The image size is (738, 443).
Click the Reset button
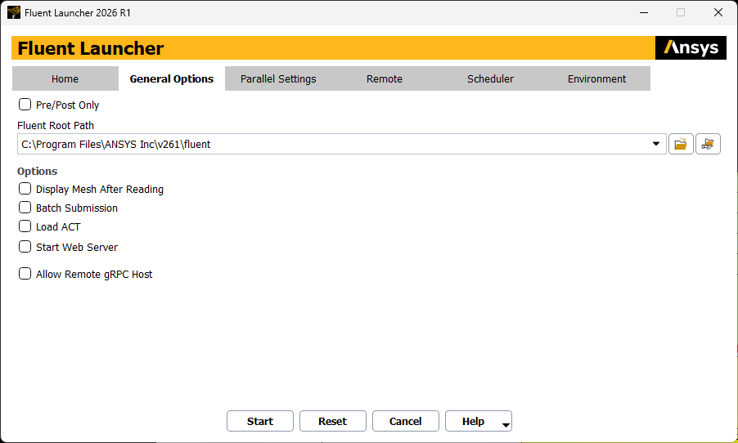(x=333, y=421)
